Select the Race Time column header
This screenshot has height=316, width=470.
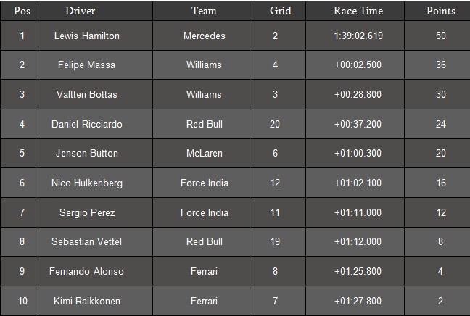[x=358, y=11]
